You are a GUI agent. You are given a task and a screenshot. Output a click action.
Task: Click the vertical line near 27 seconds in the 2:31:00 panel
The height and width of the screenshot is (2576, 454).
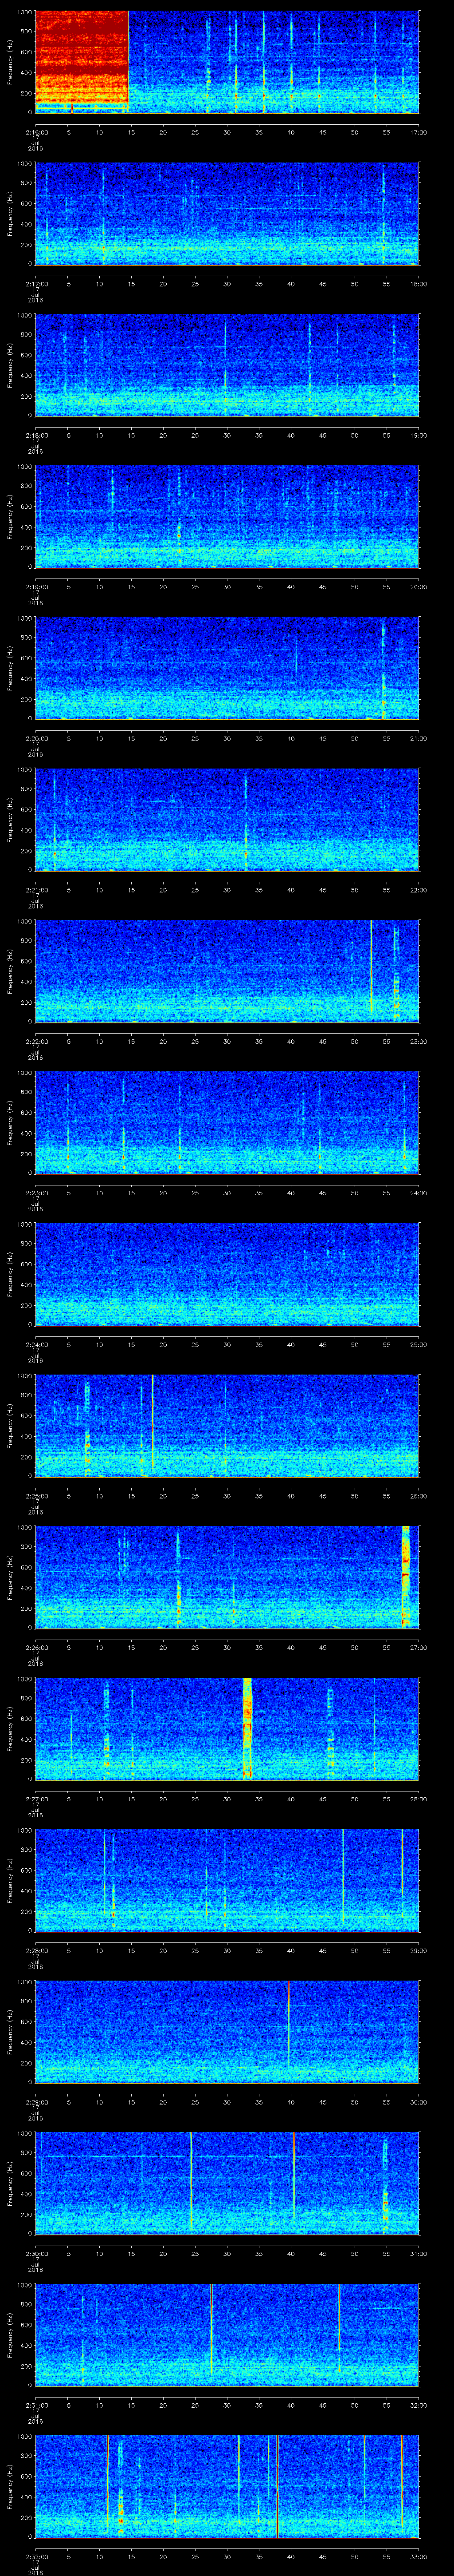[x=211, y=2329]
